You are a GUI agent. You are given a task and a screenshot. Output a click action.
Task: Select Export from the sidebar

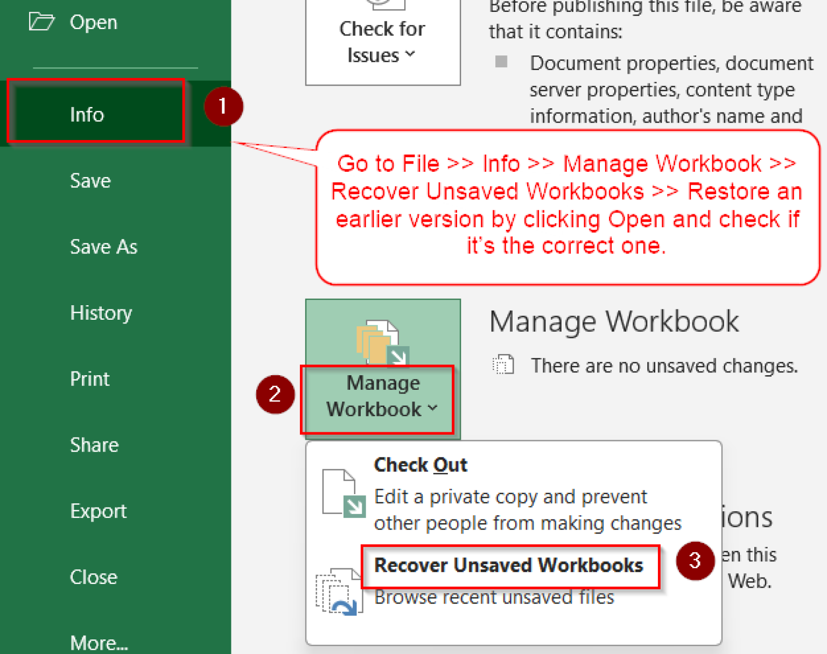pos(99,511)
